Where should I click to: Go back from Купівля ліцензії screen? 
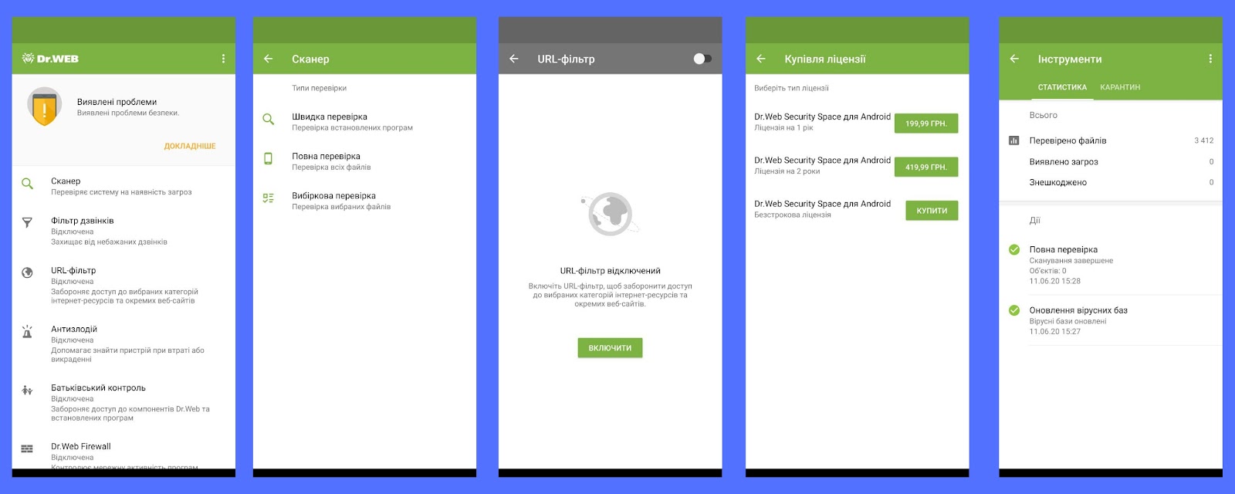(761, 59)
